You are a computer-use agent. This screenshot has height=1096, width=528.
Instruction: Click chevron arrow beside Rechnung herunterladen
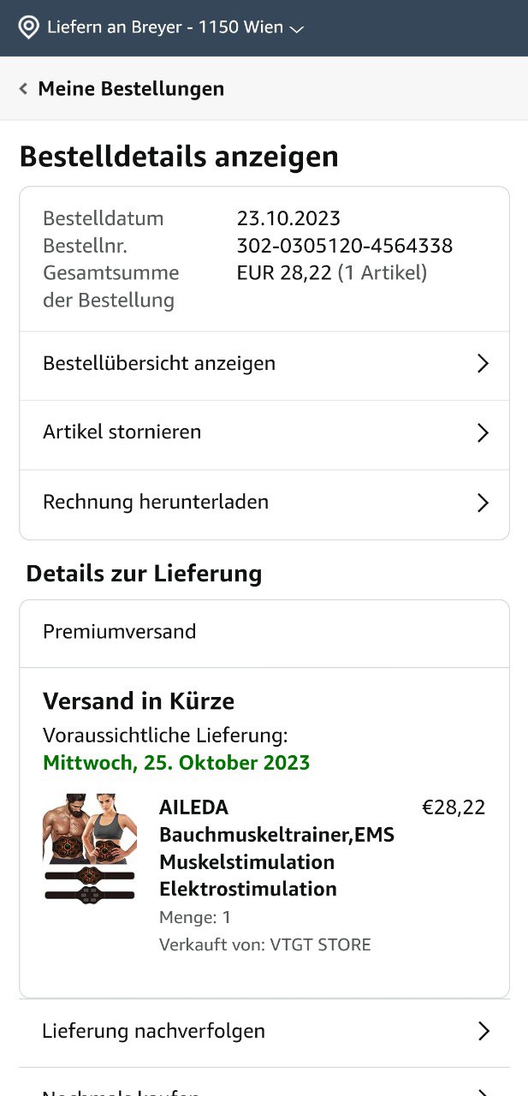(483, 503)
